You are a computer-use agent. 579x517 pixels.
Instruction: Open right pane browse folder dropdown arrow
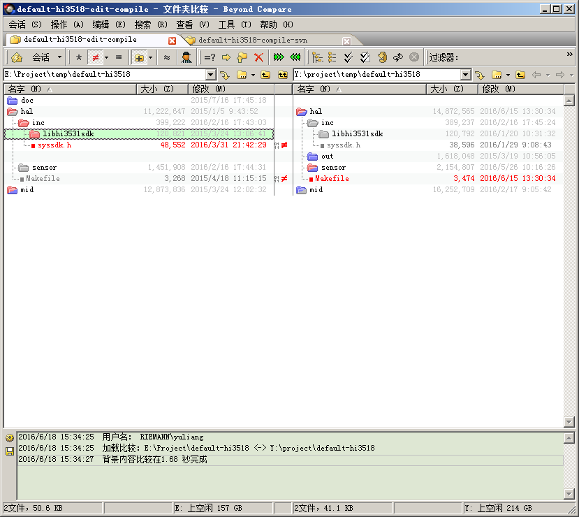pyautogui.click(x=508, y=75)
